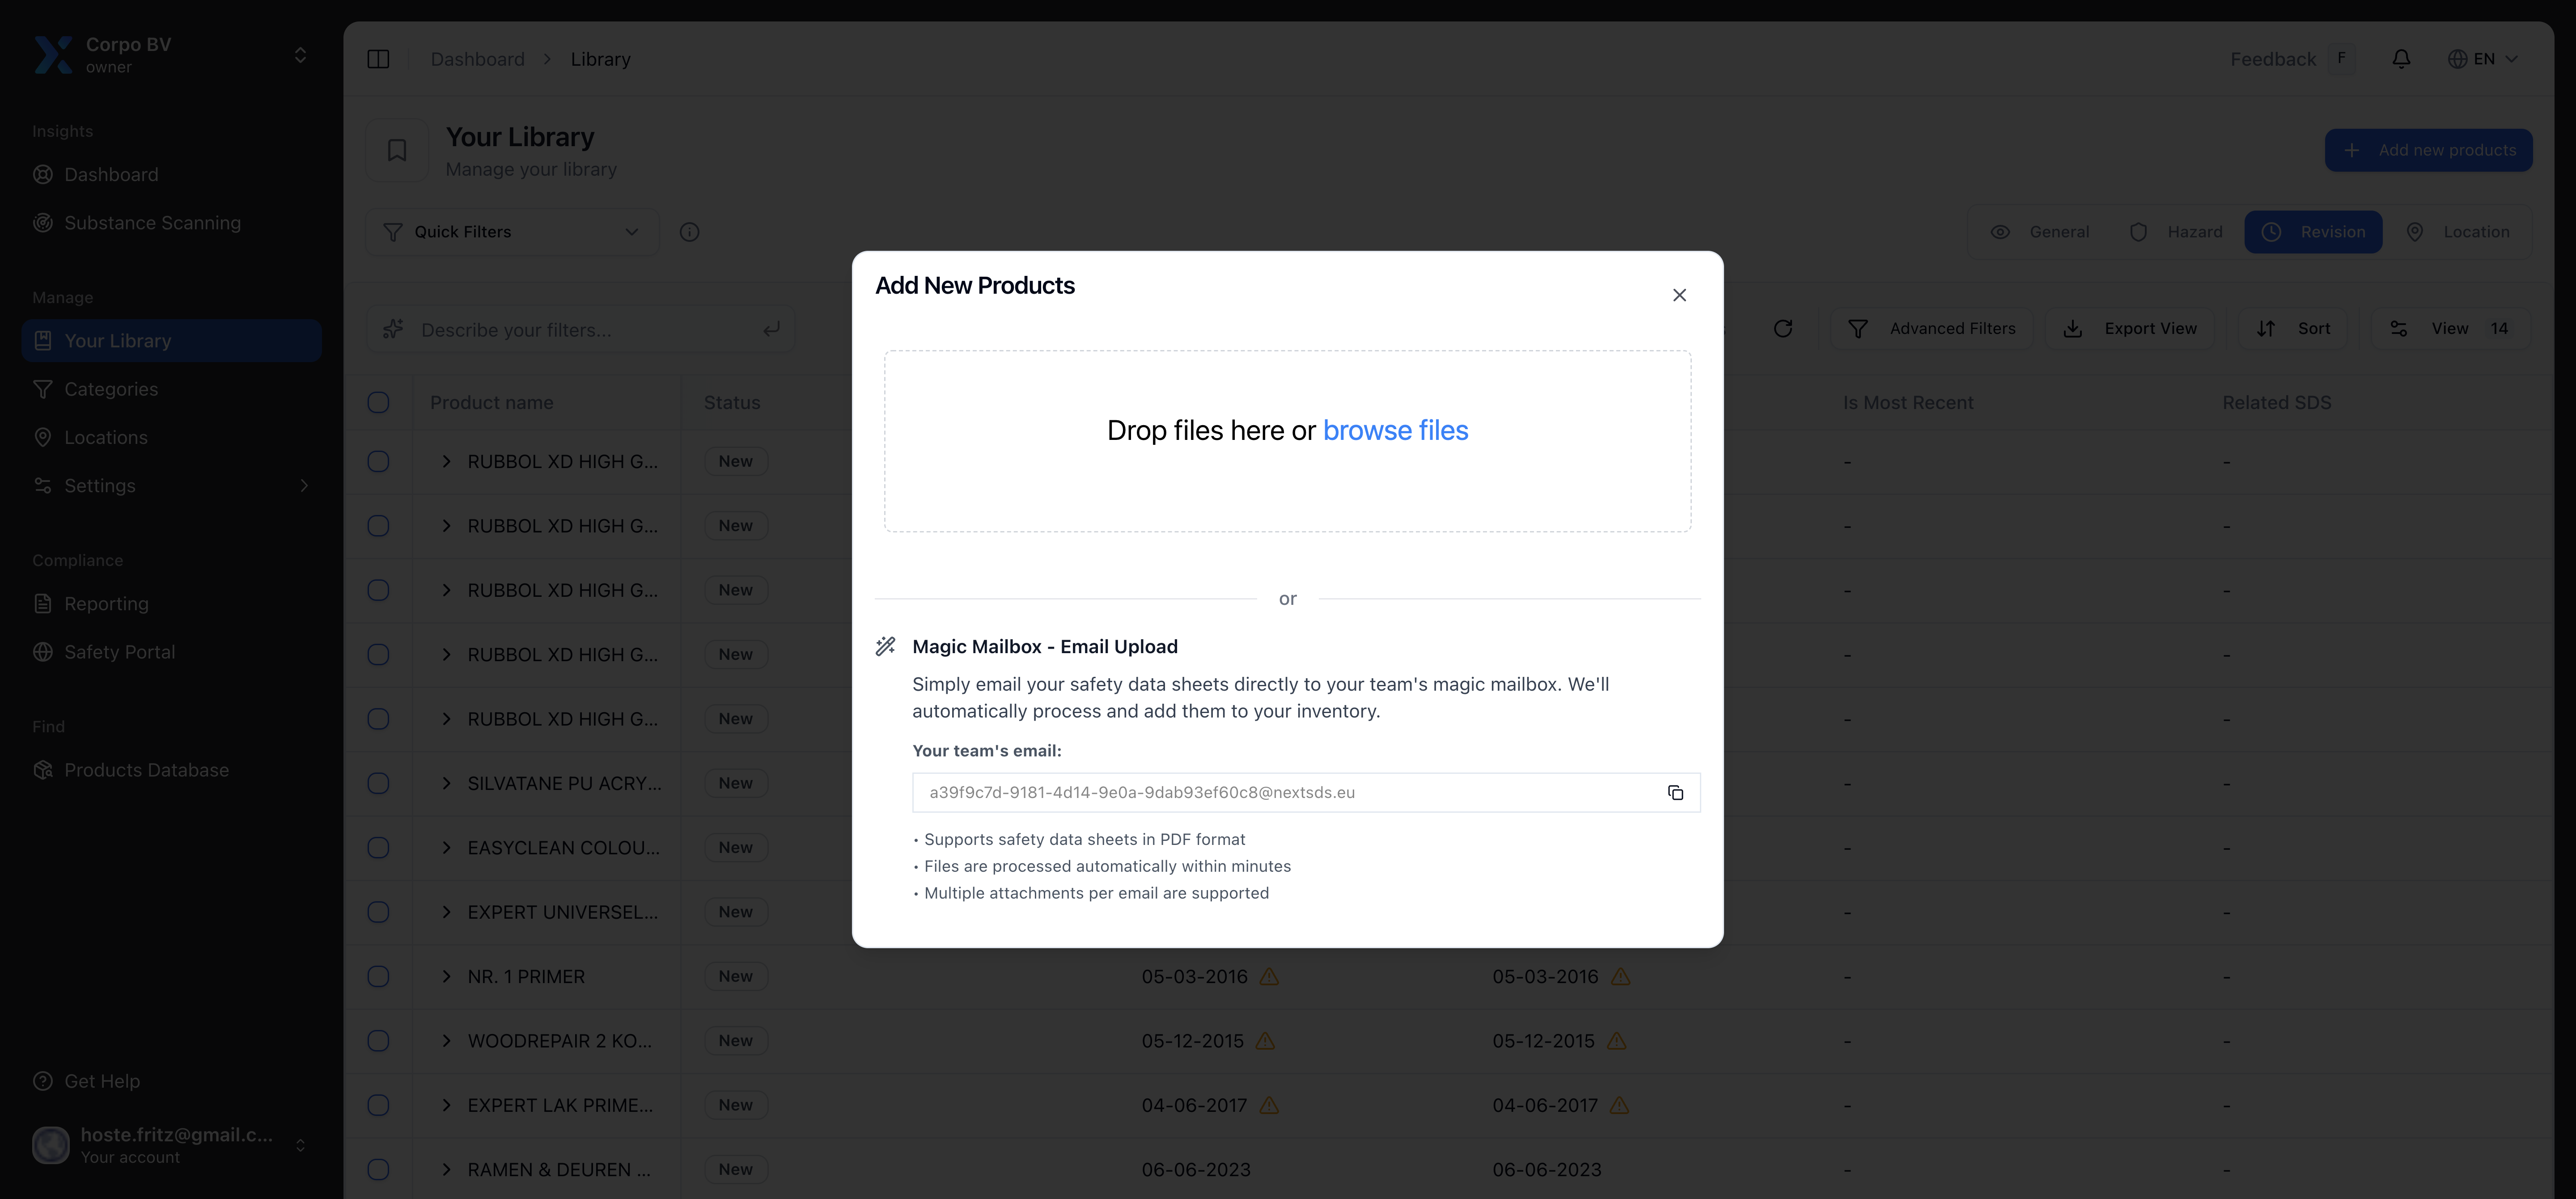
Task: Open Export View
Action: (x=2131, y=328)
